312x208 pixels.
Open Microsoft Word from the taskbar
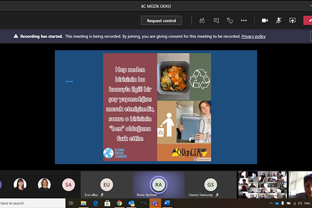coord(167,203)
